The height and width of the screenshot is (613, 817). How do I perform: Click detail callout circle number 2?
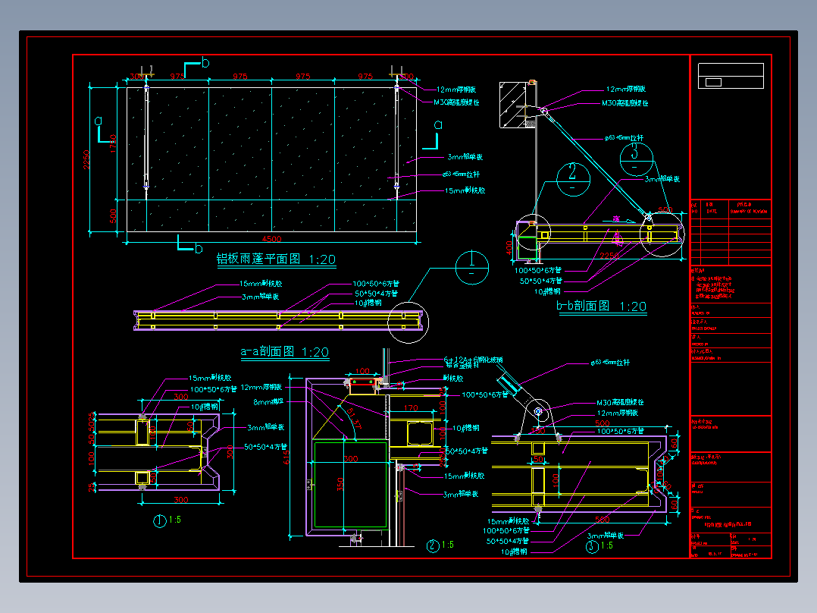[573, 180]
